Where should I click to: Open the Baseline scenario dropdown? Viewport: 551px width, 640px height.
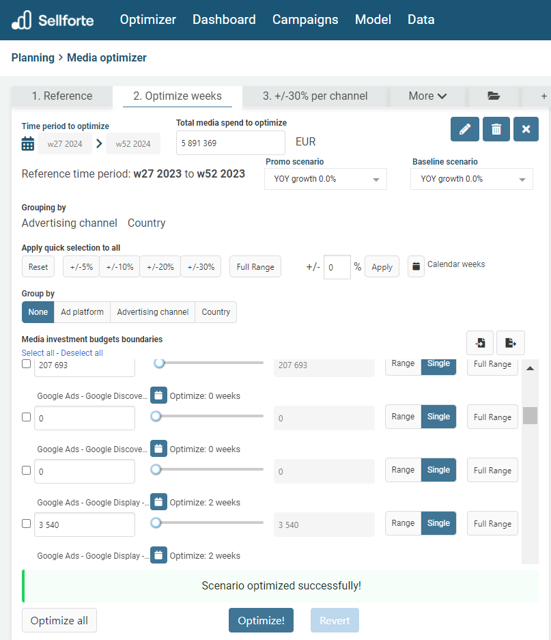point(472,179)
